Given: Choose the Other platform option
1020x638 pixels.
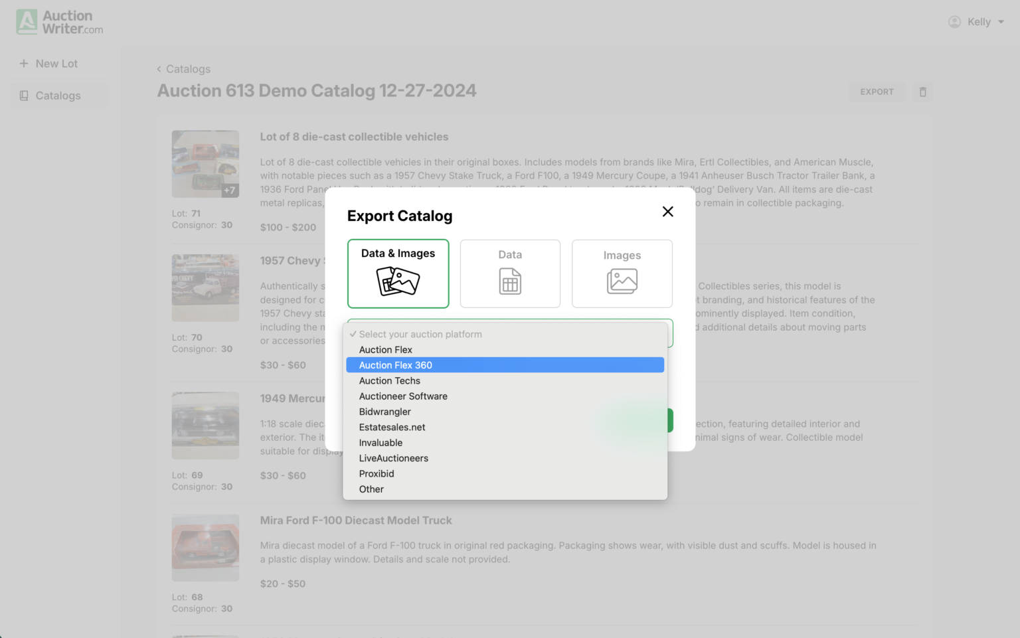Looking at the screenshot, I should point(371,489).
